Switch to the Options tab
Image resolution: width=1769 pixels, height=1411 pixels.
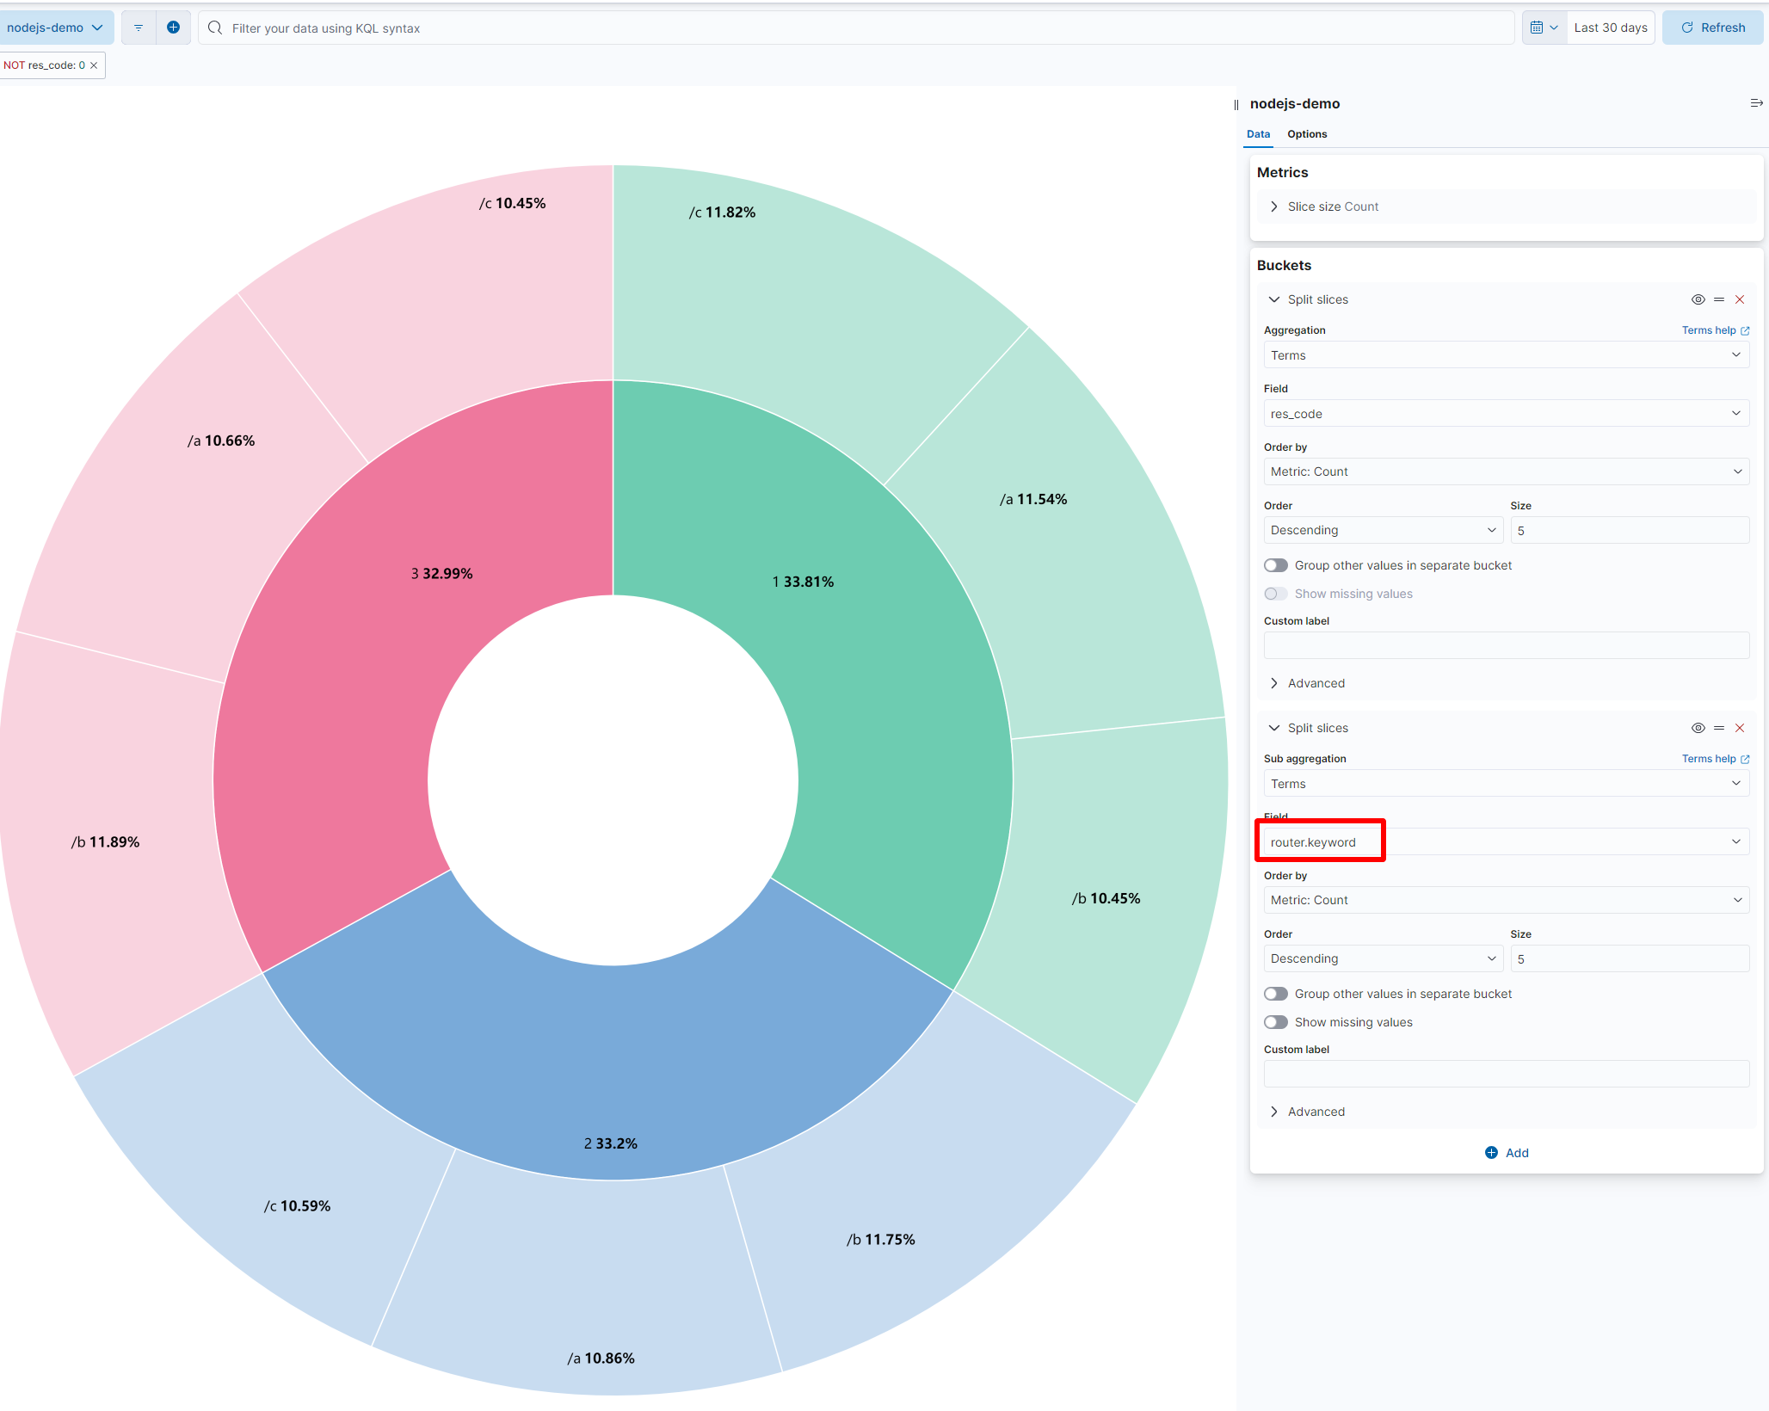click(1306, 134)
